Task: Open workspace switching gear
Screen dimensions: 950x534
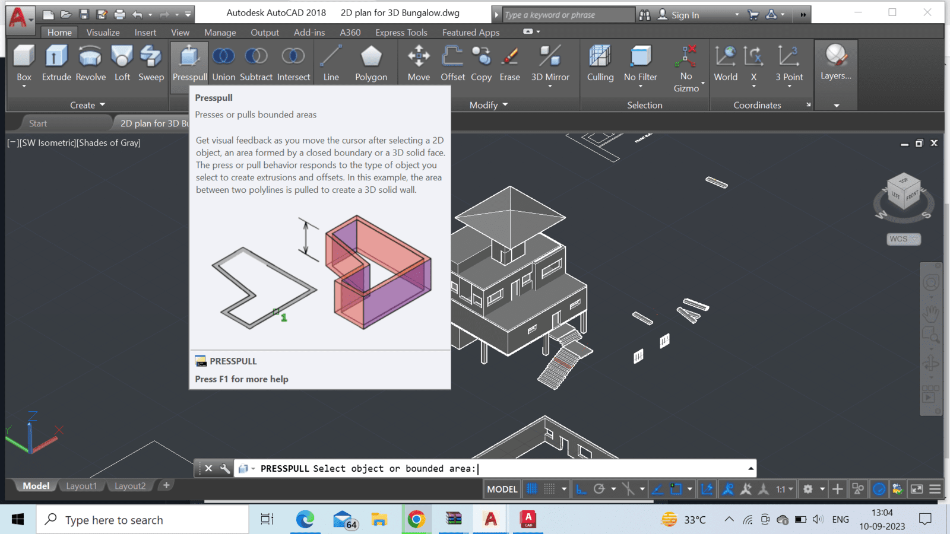Action: (808, 490)
